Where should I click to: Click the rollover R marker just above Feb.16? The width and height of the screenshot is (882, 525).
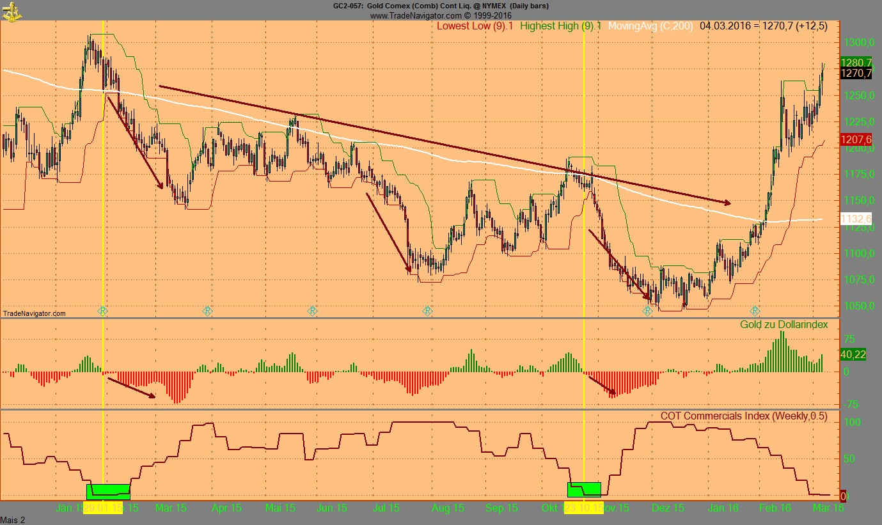click(755, 311)
